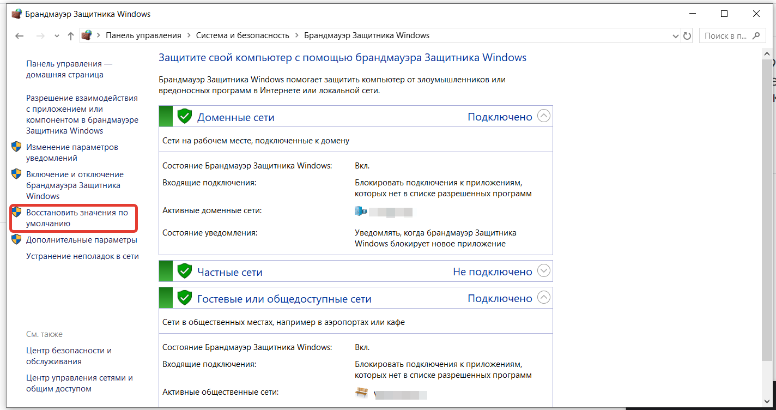Collapse the 'Доменные сети' section
This screenshot has width=776, height=410.
click(x=544, y=116)
